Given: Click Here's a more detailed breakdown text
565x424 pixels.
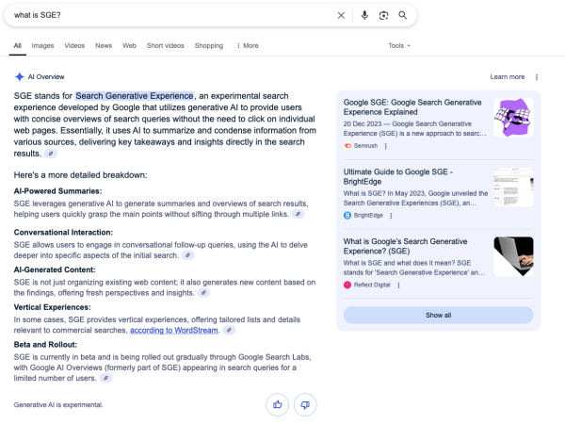Looking at the screenshot, I should pyautogui.click(x=80, y=175).
